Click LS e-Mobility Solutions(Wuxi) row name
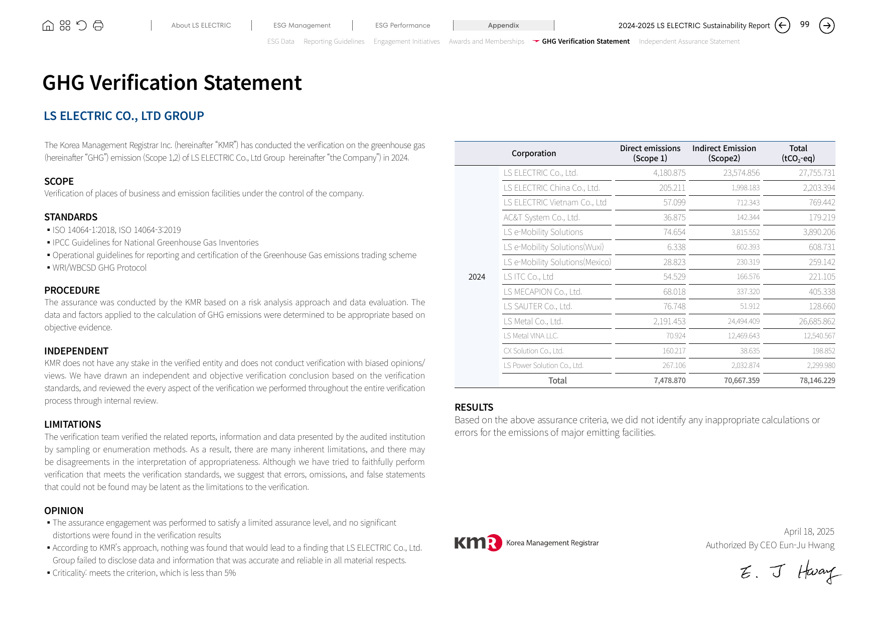 pos(554,247)
